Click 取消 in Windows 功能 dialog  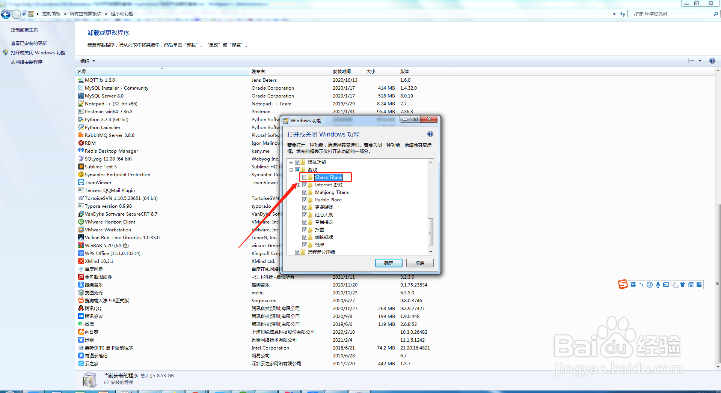tap(420, 263)
